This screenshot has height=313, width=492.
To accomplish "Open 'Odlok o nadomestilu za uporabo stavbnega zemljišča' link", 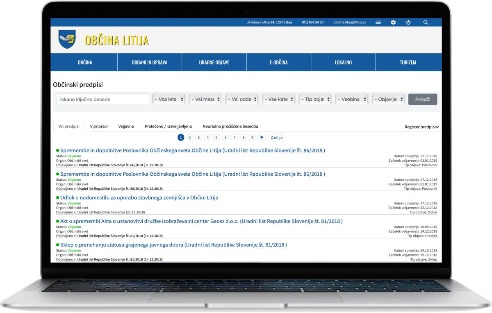I will pos(139,197).
